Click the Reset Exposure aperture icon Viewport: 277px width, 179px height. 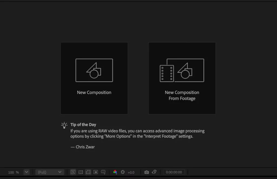tap(123, 172)
